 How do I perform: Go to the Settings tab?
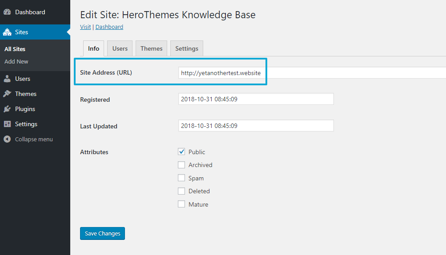point(187,48)
